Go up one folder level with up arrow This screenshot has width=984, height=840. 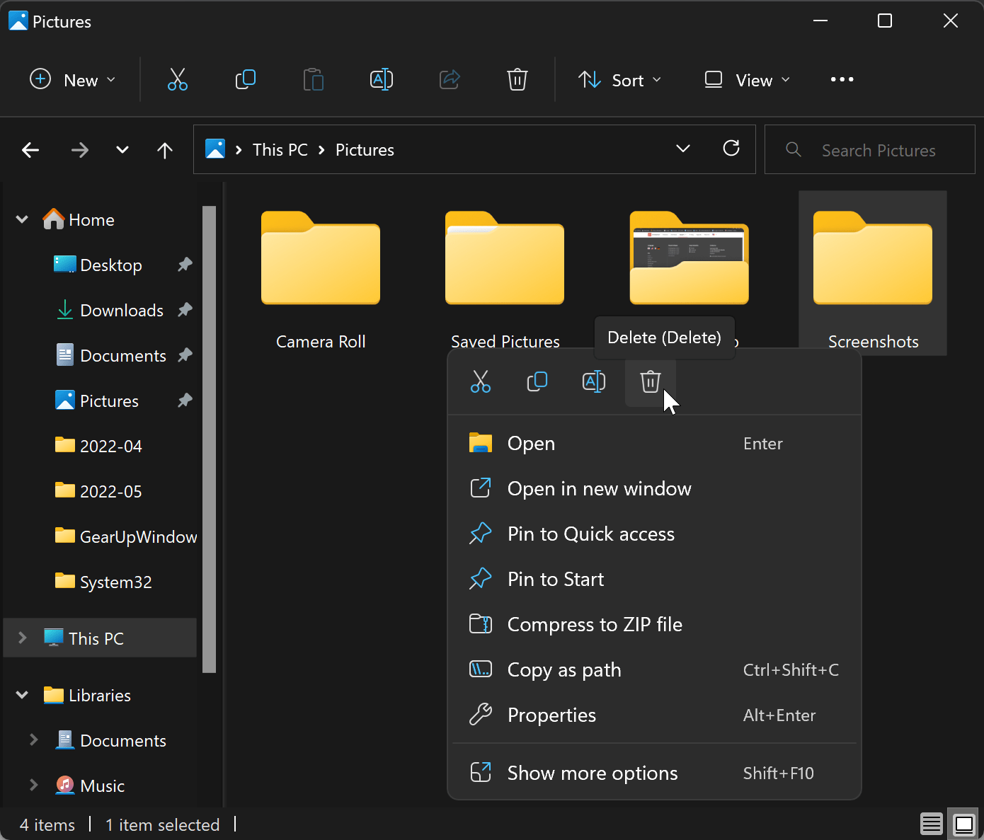[x=165, y=150]
